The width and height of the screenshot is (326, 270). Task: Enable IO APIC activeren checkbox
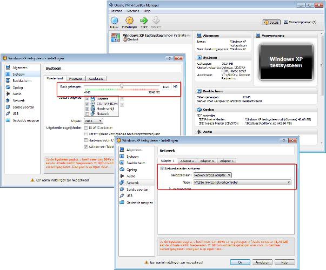coord(85,127)
